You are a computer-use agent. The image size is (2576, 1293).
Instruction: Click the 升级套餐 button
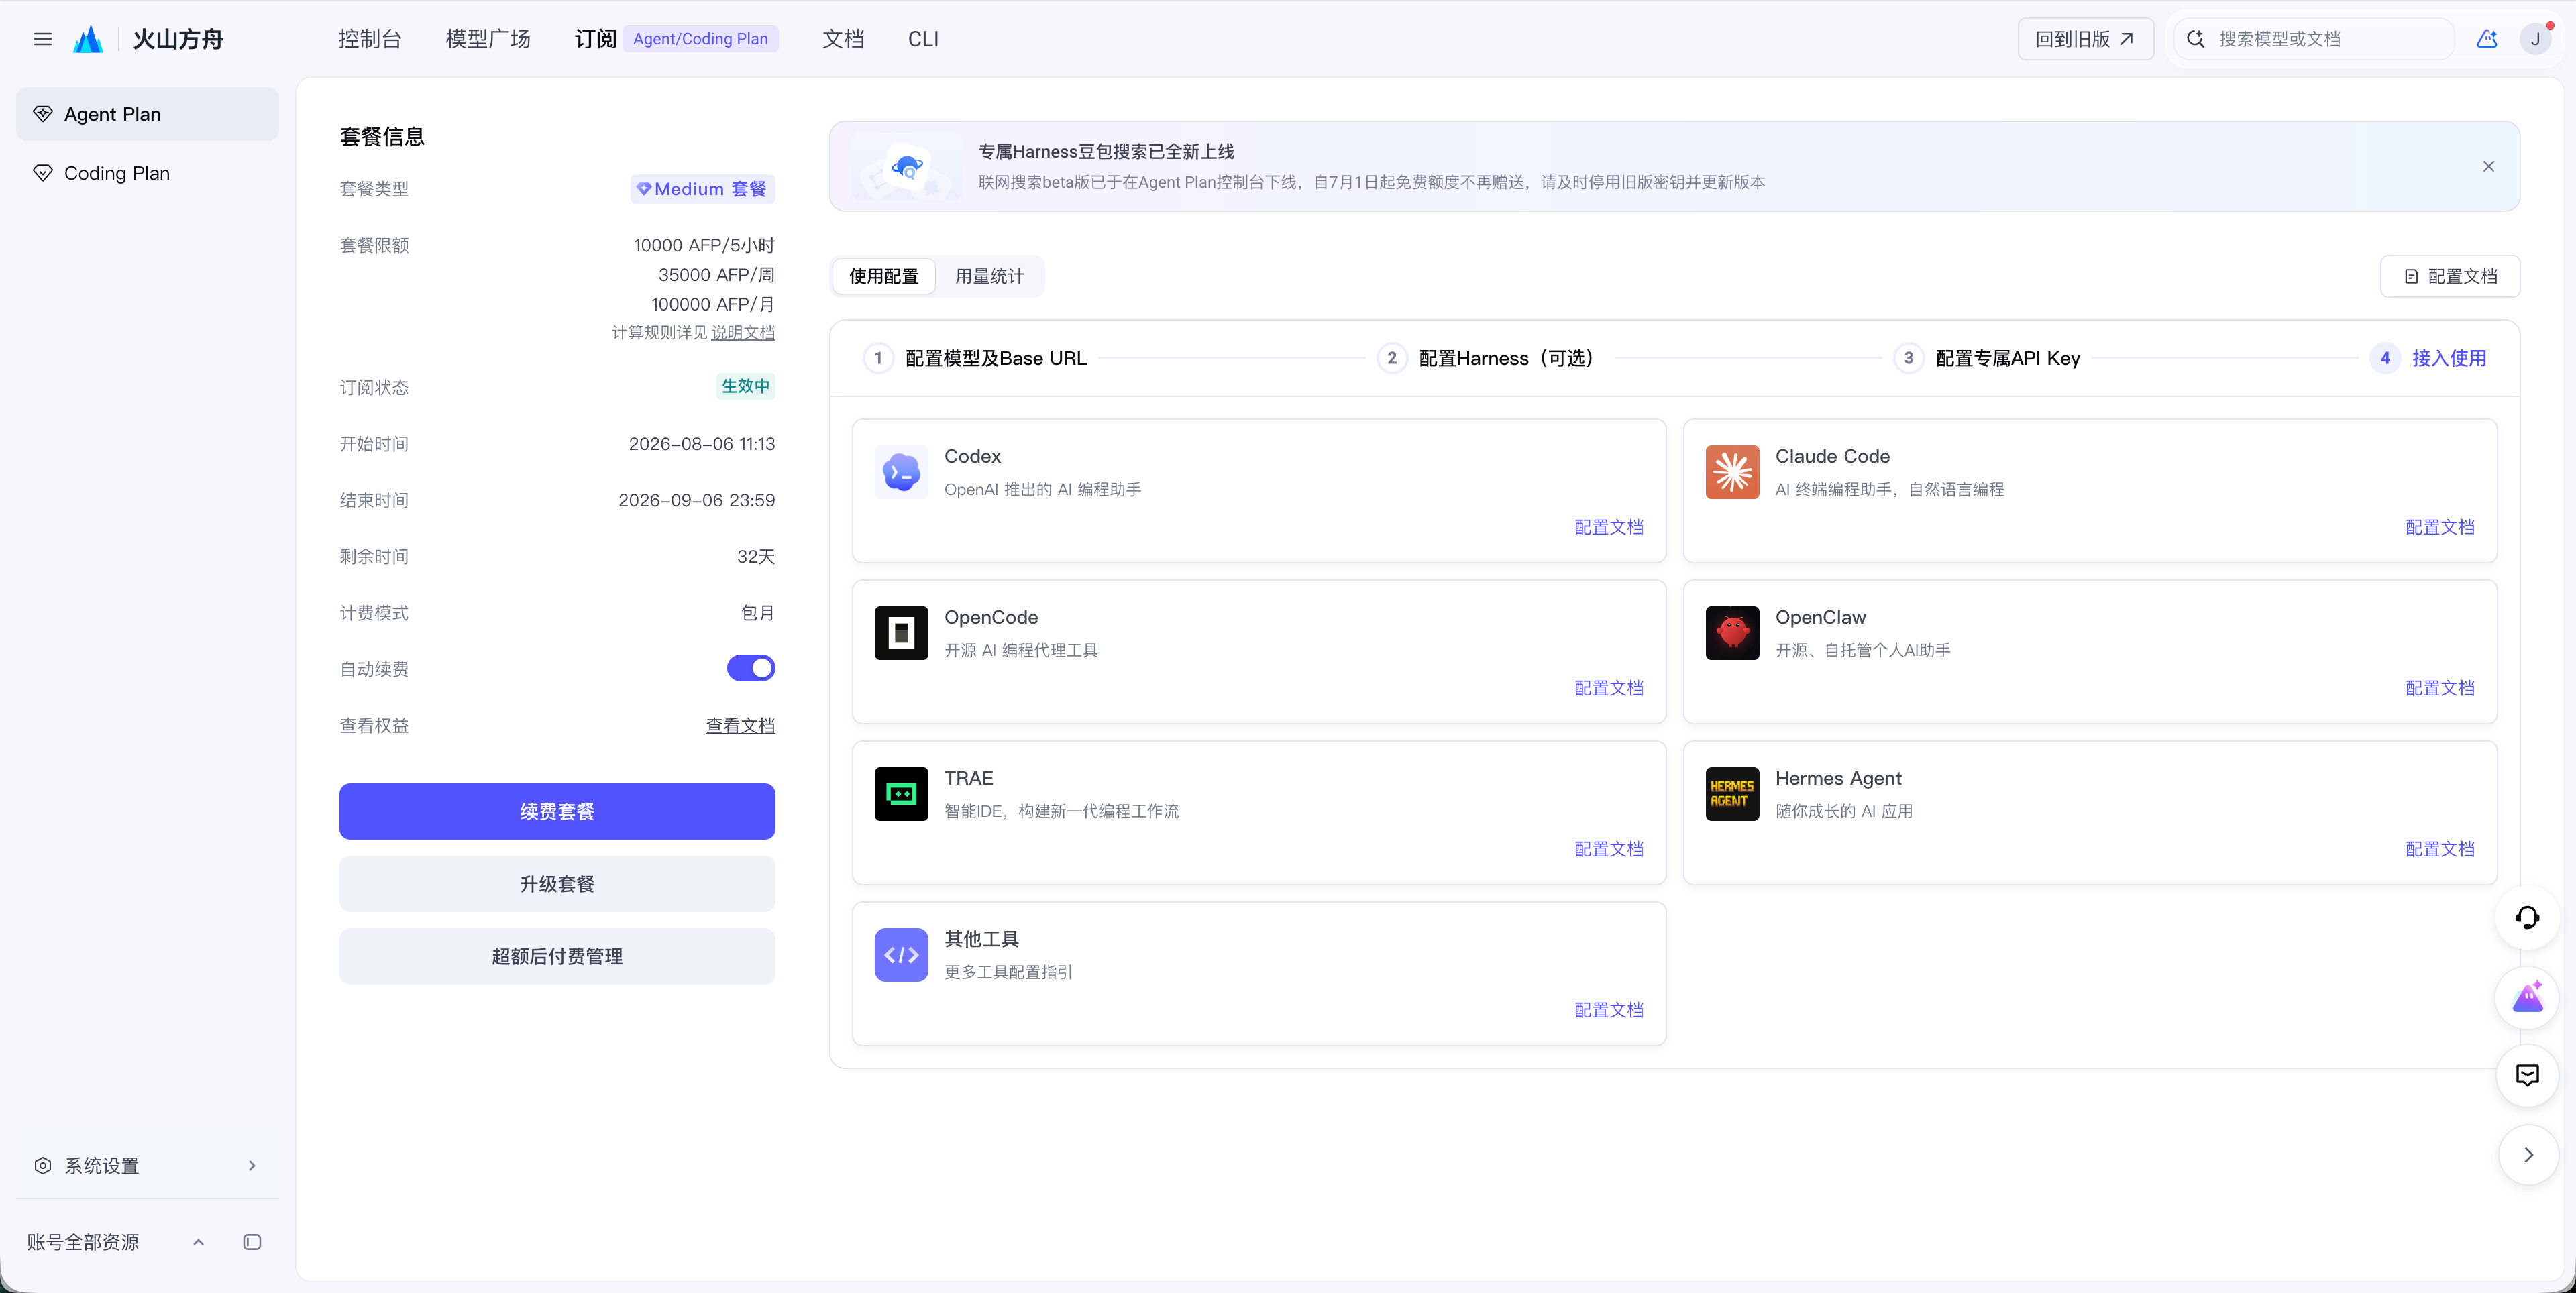556,884
